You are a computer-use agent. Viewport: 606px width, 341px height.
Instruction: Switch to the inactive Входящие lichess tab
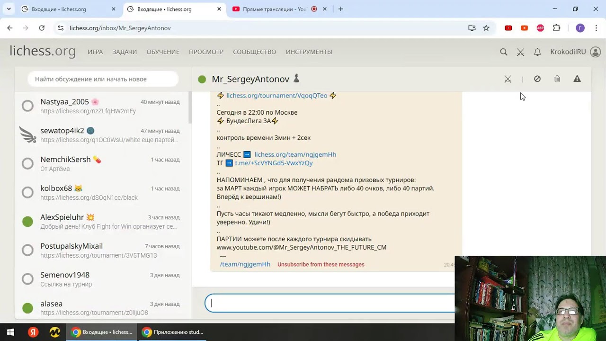point(69,9)
